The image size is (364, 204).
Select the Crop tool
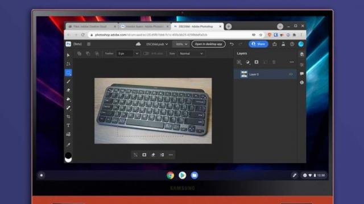(x=68, y=117)
